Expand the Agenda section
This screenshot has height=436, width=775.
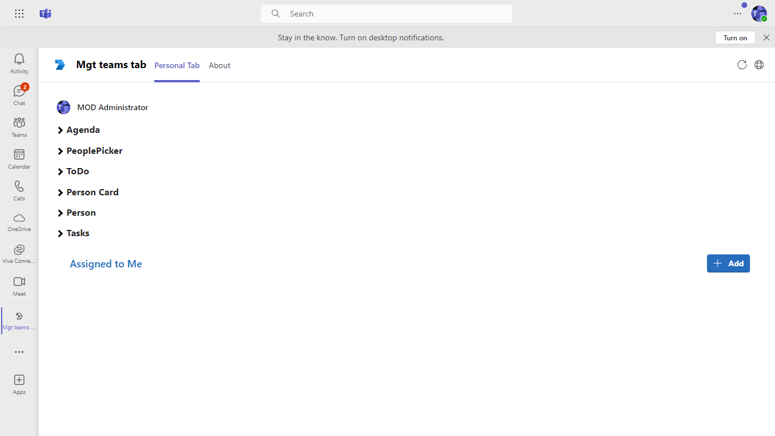[79, 130]
